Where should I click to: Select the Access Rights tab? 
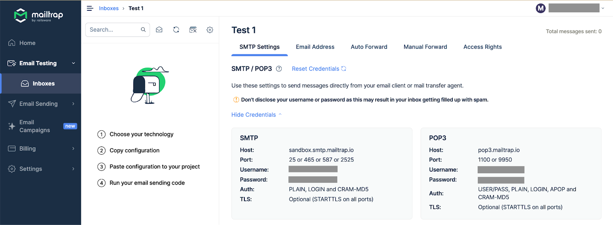click(482, 47)
